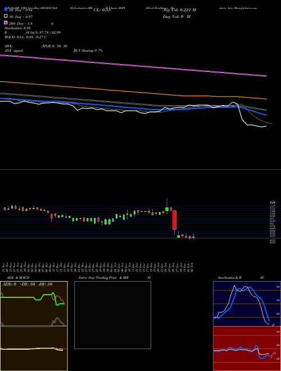This screenshot has width=281, height=371.
Task: Click the magenta 200 Day legend swatch
Action: pos(6,22)
